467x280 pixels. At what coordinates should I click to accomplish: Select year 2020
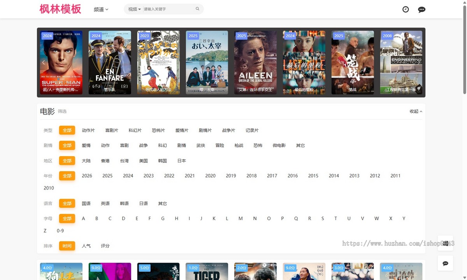[211, 176]
